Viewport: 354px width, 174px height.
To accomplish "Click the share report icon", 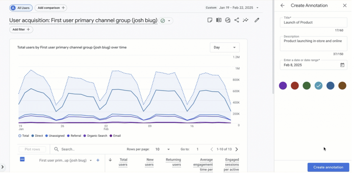I will click(236, 20).
